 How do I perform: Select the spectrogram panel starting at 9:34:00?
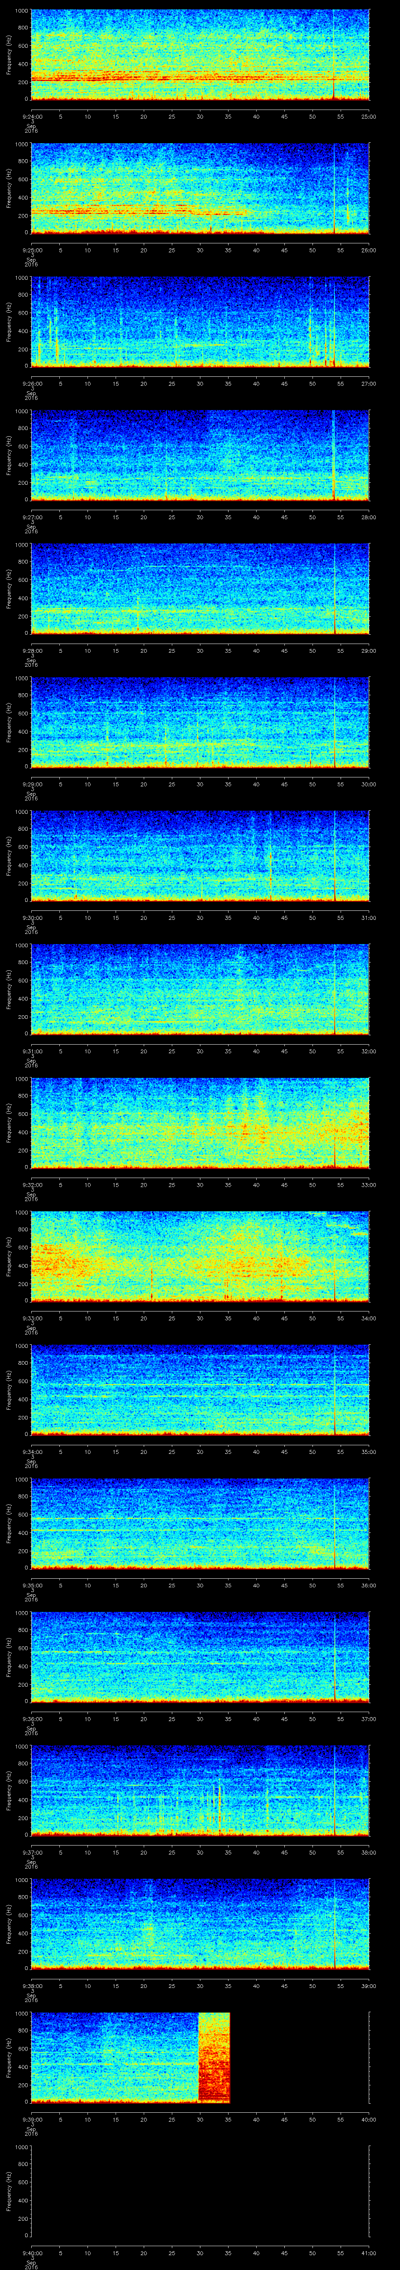point(200,1390)
